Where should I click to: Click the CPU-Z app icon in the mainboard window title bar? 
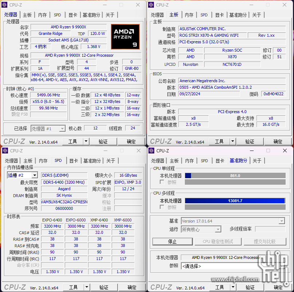click(151, 5)
